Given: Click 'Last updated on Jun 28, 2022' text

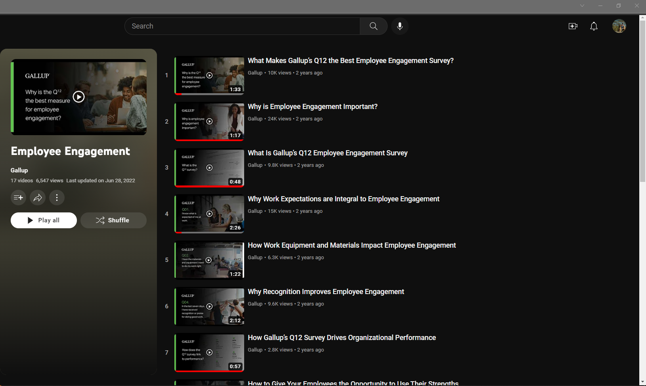Looking at the screenshot, I should (x=101, y=180).
